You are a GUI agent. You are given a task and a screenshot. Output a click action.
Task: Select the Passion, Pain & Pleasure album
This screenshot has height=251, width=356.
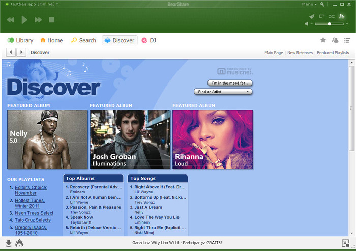pos(96,207)
